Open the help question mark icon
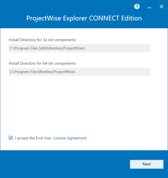168x178 pixels. (x=137, y=6)
